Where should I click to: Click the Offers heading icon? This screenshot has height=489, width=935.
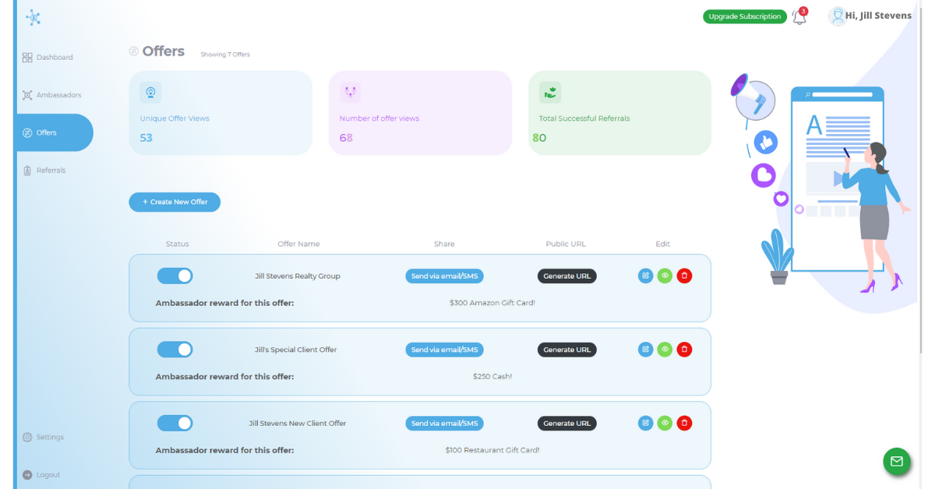pos(133,51)
